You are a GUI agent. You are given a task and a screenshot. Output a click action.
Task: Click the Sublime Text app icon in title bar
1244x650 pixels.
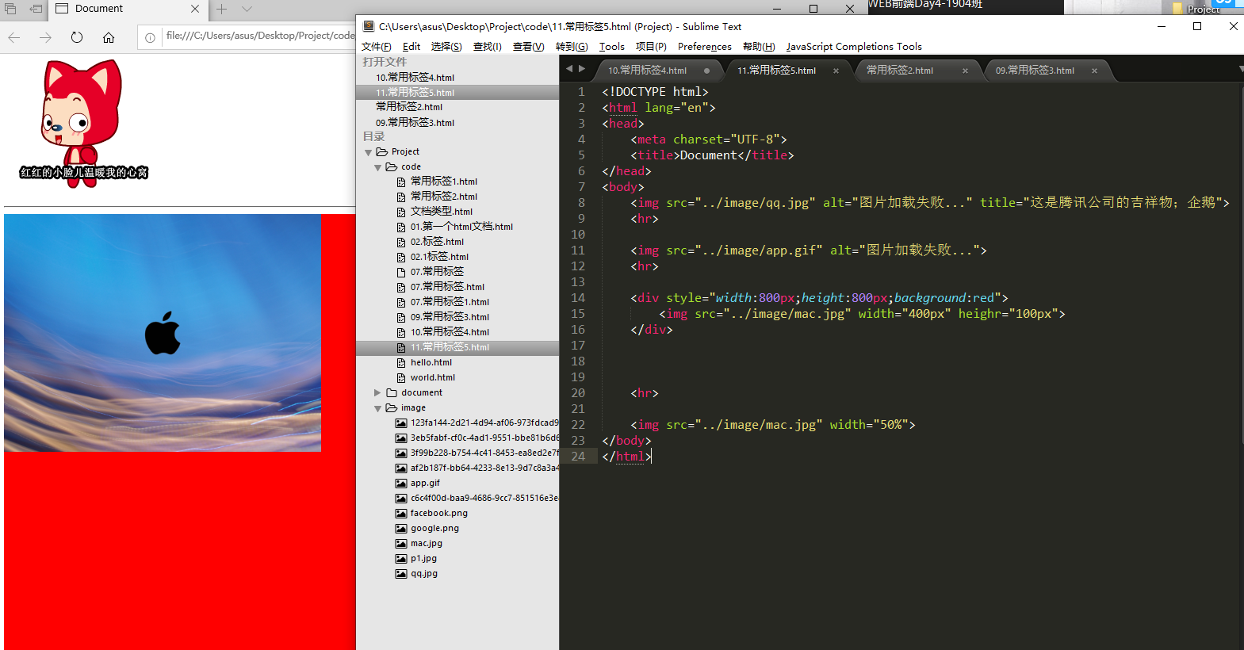[368, 26]
